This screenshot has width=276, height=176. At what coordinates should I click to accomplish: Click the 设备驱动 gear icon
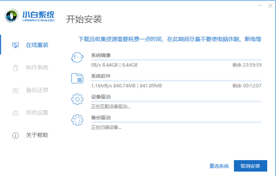tap(77, 99)
